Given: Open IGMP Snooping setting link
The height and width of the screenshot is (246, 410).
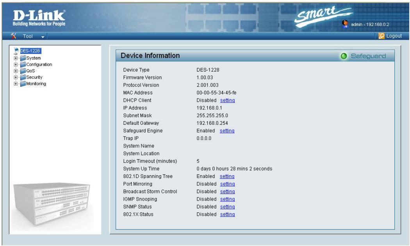Looking at the screenshot, I should pyautogui.click(x=228, y=199).
